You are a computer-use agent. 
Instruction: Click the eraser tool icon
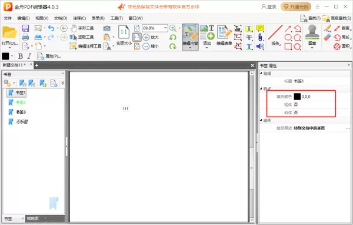pos(327,37)
